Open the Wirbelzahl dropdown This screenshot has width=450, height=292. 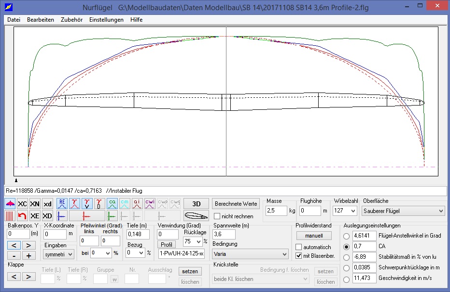[345, 211]
